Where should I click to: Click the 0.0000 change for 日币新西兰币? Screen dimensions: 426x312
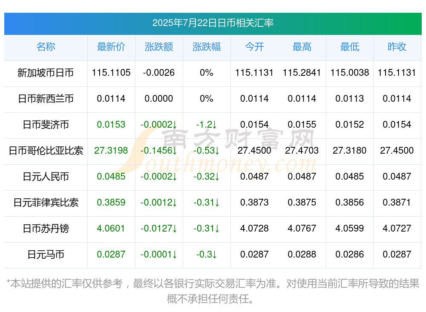point(159,99)
